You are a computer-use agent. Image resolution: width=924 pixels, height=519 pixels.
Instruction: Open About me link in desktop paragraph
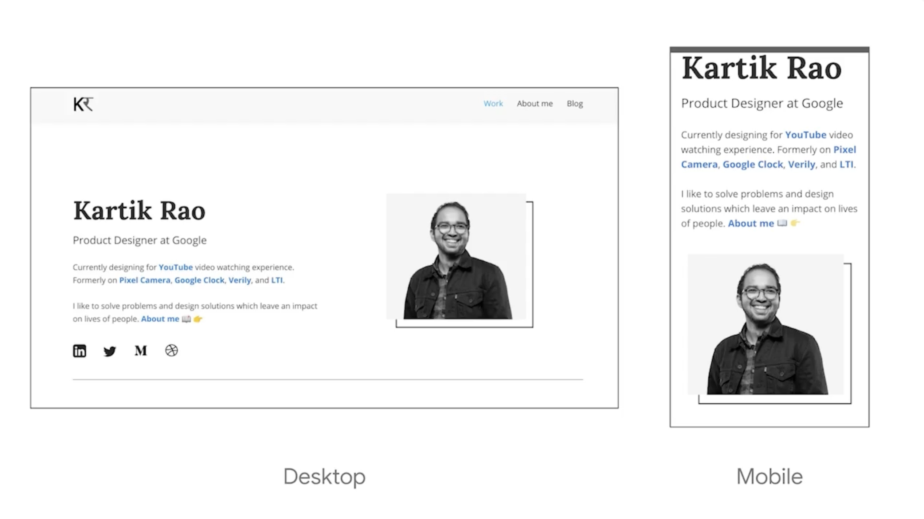tap(160, 319)
